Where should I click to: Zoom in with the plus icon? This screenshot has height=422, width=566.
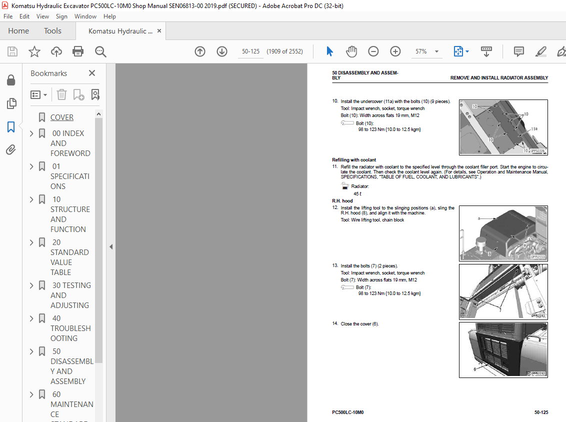click(x=395, y=51)
